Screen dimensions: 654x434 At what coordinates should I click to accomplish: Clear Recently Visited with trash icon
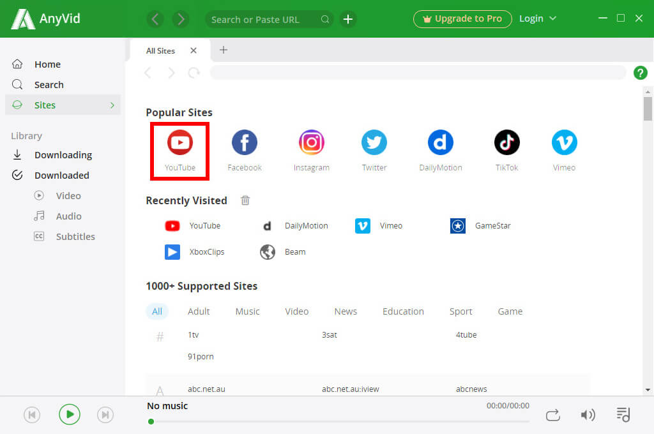[245, 200]
